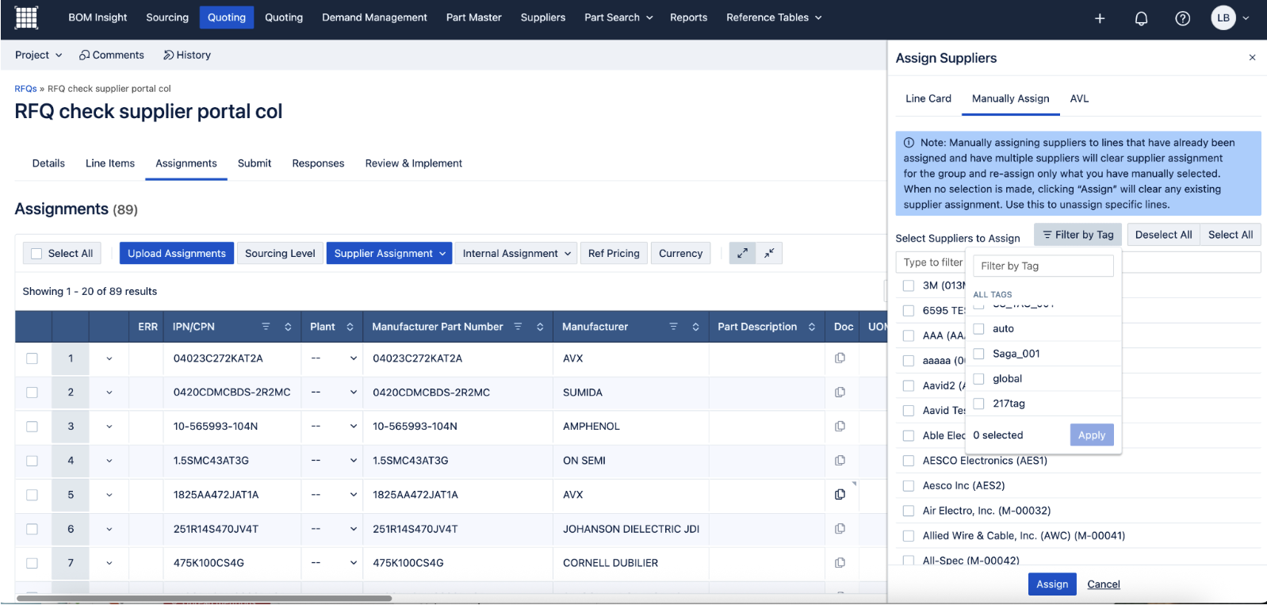
Task: Click the Assign button
Action: pyautogui.click(x=1052, y=584)
